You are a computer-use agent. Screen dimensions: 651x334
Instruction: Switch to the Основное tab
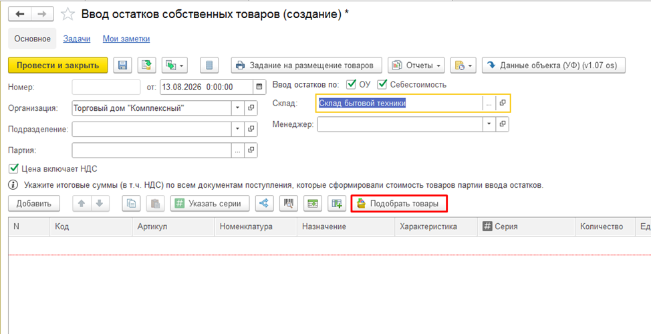click(x=32, y=39)
